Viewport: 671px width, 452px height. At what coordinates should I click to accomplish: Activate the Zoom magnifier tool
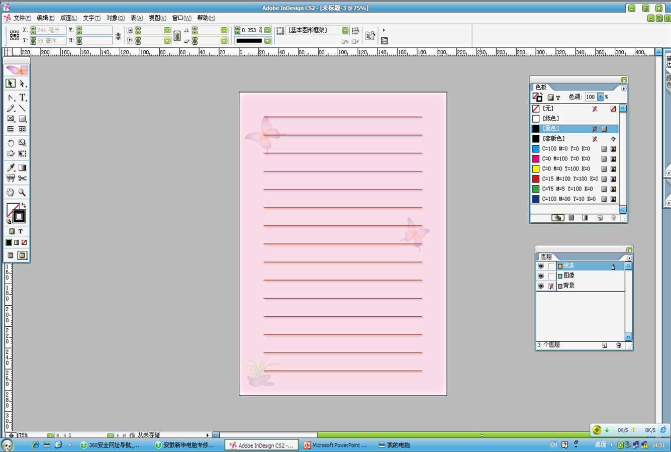click(23, 193)
